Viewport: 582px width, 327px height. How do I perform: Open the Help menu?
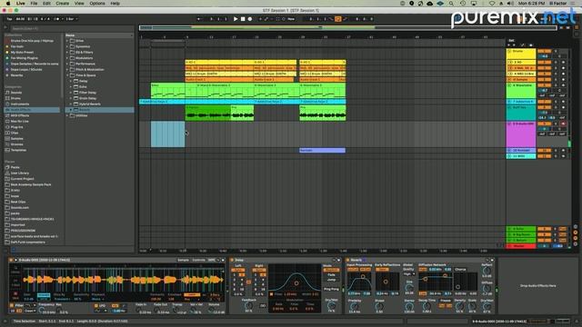click(x=115, y=4)
